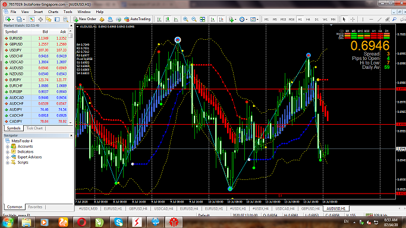This screenshot has height=228, width=406.
Task: Click the New Chart toolbar icon
Action: click(x=8, y=19)
